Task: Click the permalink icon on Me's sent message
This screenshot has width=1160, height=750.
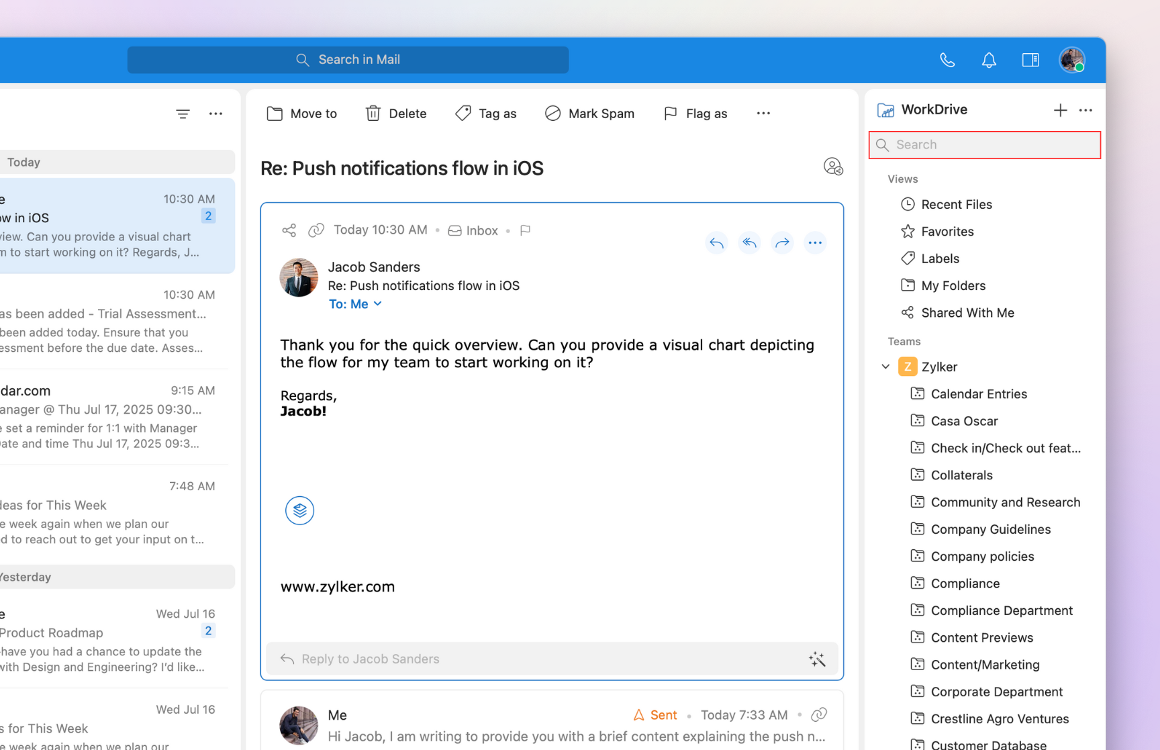Action: (x=819, y=715)
